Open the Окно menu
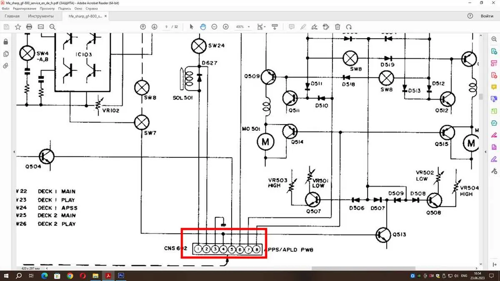This screenshot has width=500, height=281. tap(78, 8)
